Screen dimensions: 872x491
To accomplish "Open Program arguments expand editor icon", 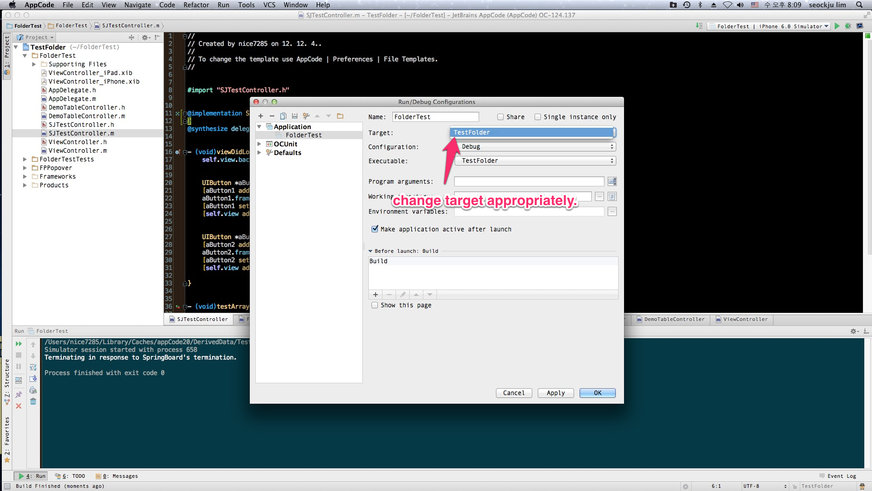I will [612, 181].
